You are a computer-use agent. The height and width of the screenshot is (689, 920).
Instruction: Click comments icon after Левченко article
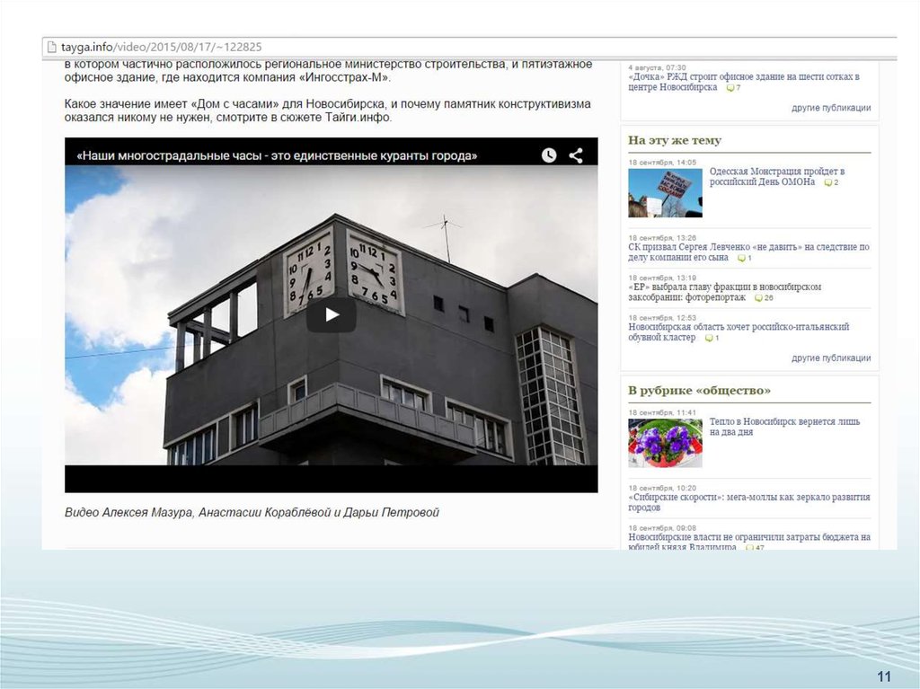point(741,258)
